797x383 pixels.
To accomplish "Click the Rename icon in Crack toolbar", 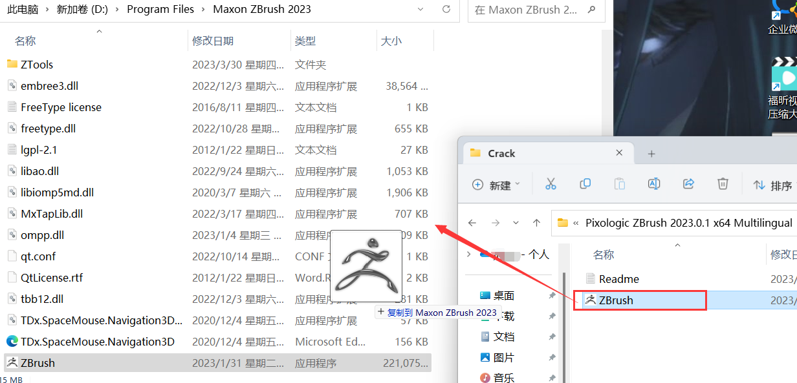I will tap(654, 184).
